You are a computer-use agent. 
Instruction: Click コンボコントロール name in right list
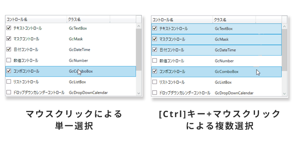(172, 72)
